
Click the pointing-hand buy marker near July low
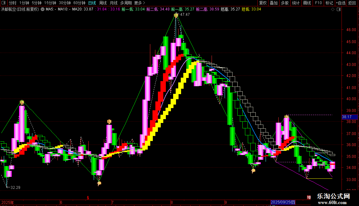(x=99, y=183)
